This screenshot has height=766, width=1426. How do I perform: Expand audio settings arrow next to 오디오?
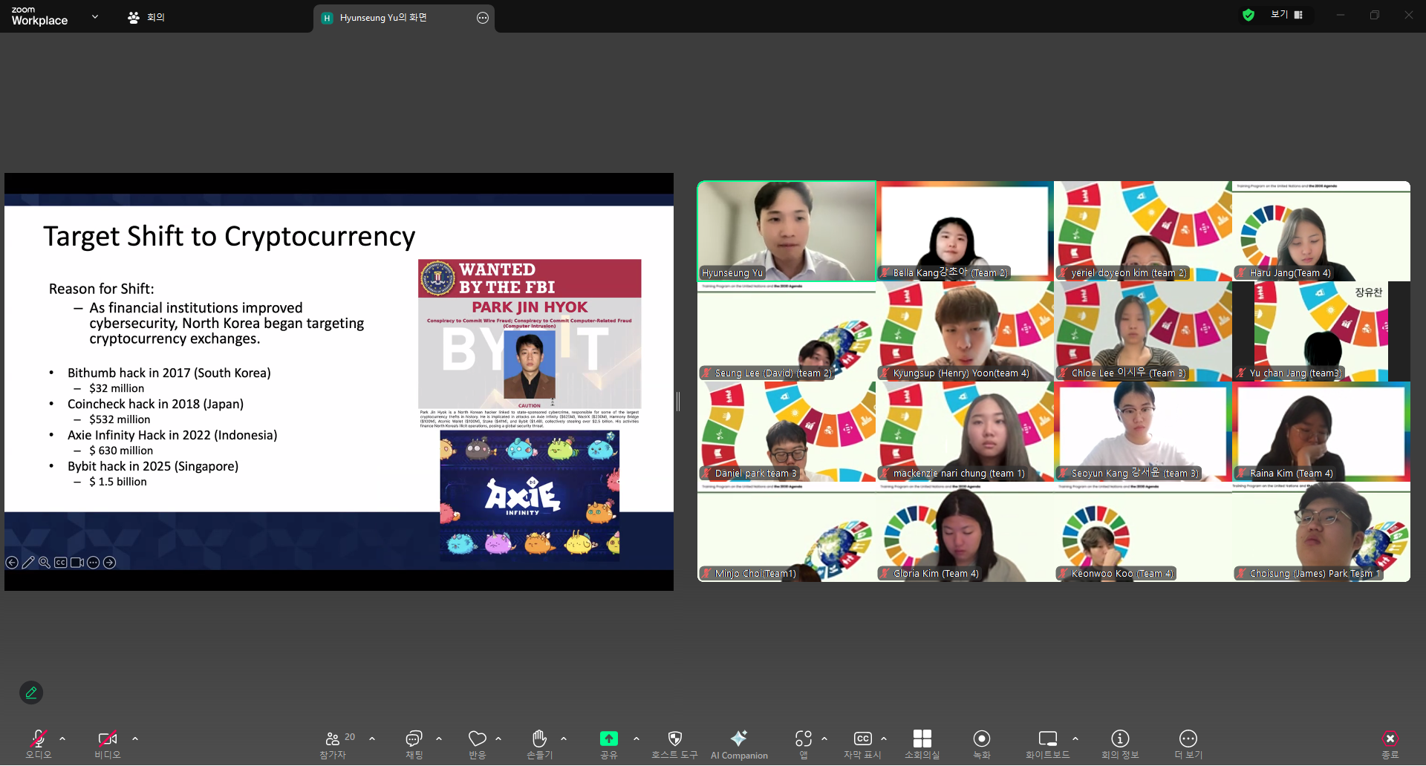[62, 739]
